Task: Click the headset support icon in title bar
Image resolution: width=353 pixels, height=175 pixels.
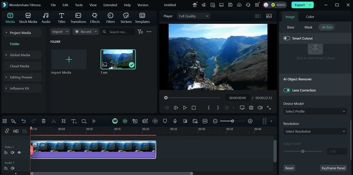Action: click(248, 5)
